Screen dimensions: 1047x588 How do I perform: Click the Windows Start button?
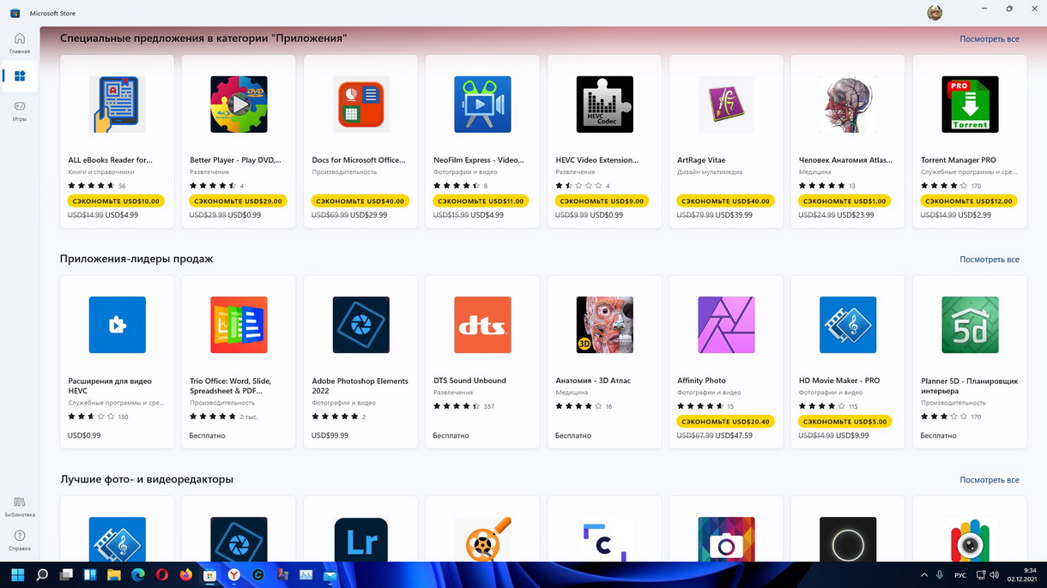click(x=18, y=575)
